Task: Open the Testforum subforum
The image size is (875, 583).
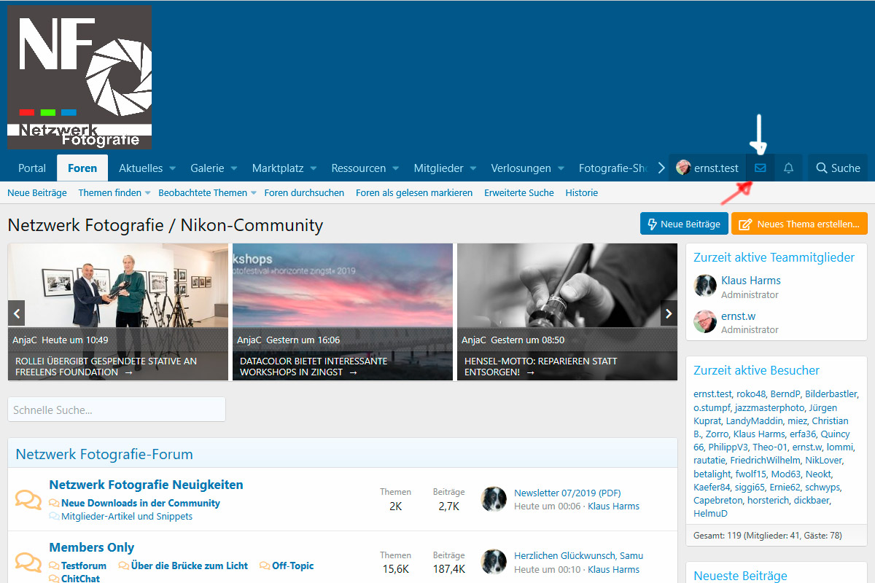Action: click(x=84, y=566)
